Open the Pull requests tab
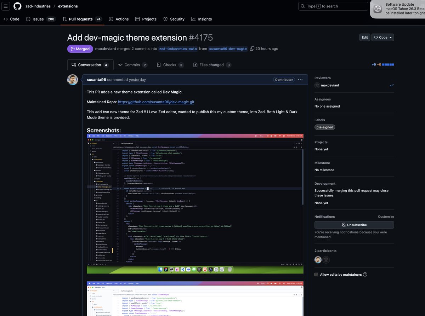 tap(82, 19)
